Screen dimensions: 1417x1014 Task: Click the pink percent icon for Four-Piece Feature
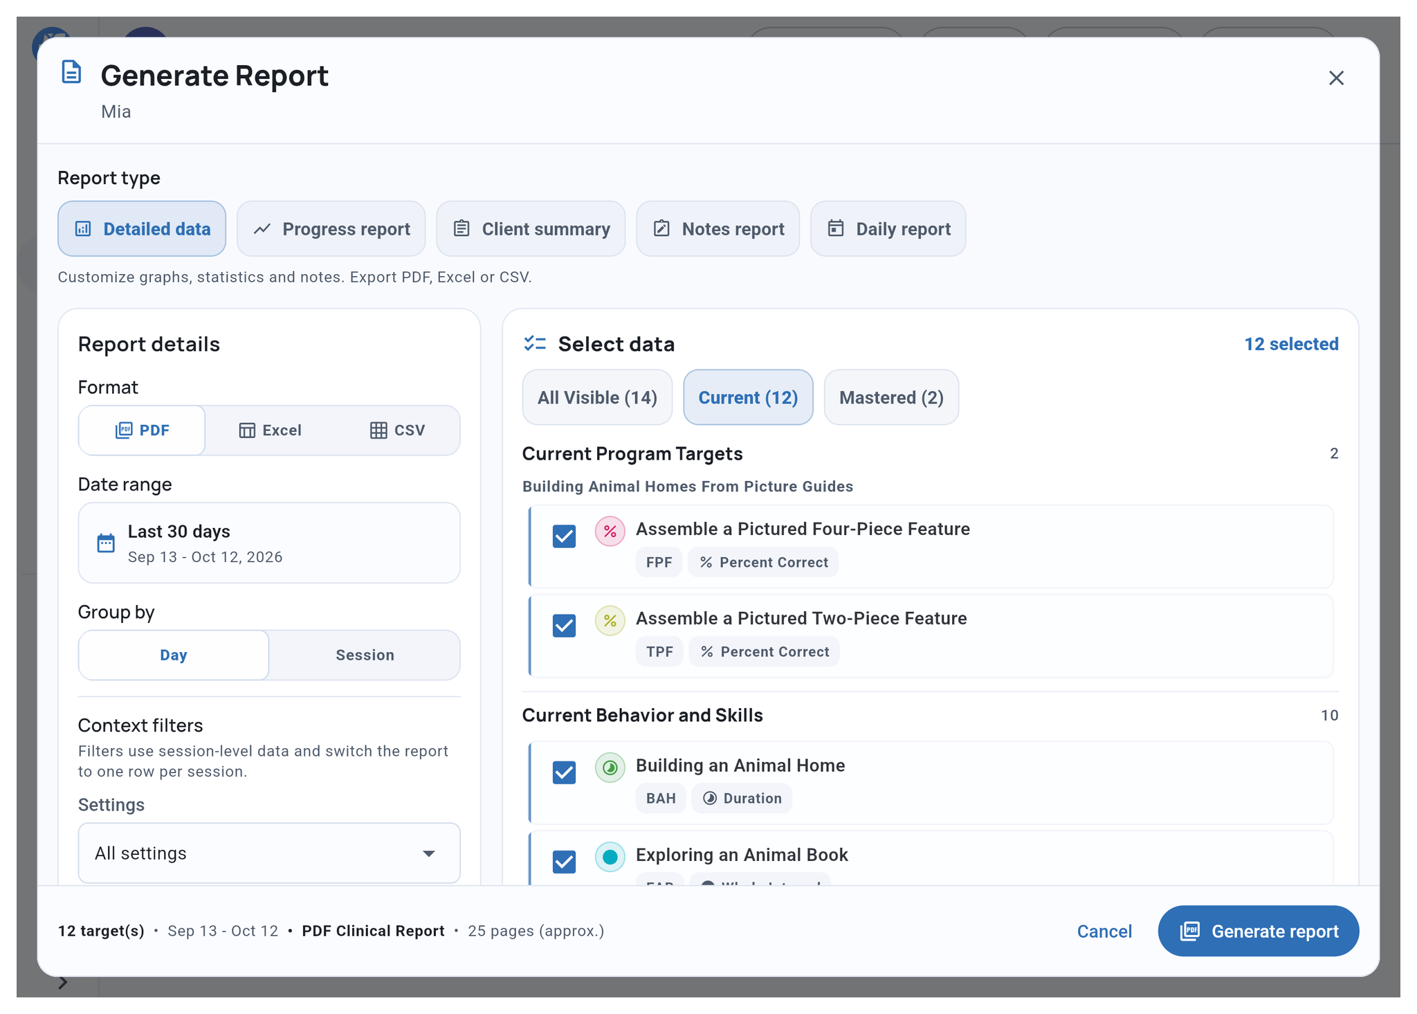(x=610, y=532)
